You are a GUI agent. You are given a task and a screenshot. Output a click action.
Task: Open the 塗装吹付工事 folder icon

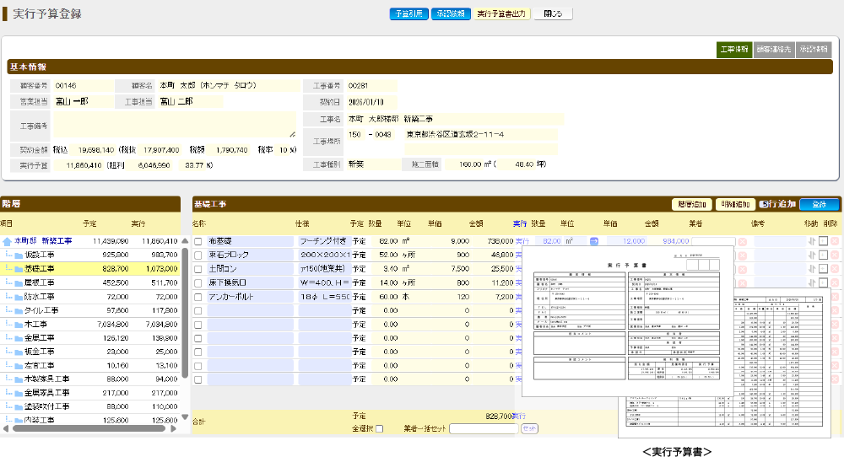(x=19, y=407)
